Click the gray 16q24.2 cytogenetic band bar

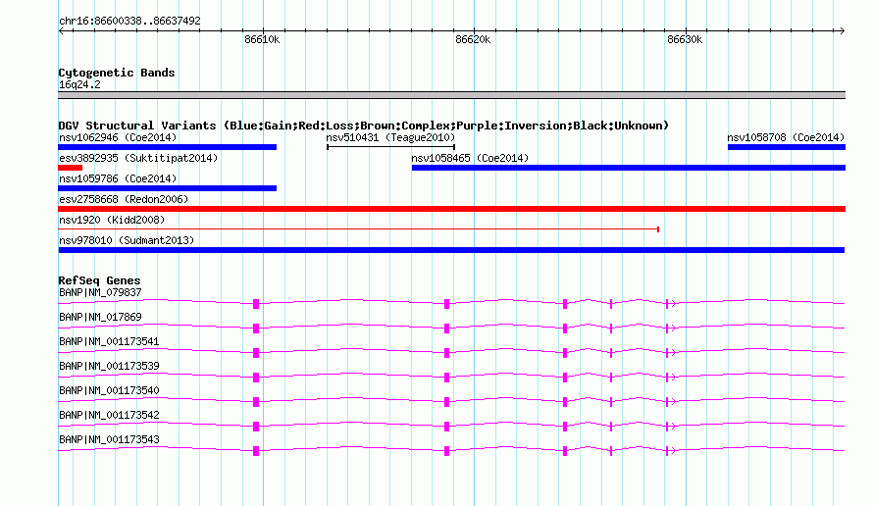(x=451, y=95)
